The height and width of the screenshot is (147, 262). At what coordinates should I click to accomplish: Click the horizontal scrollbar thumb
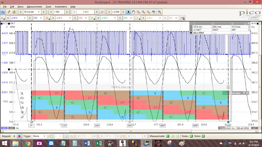131,131
